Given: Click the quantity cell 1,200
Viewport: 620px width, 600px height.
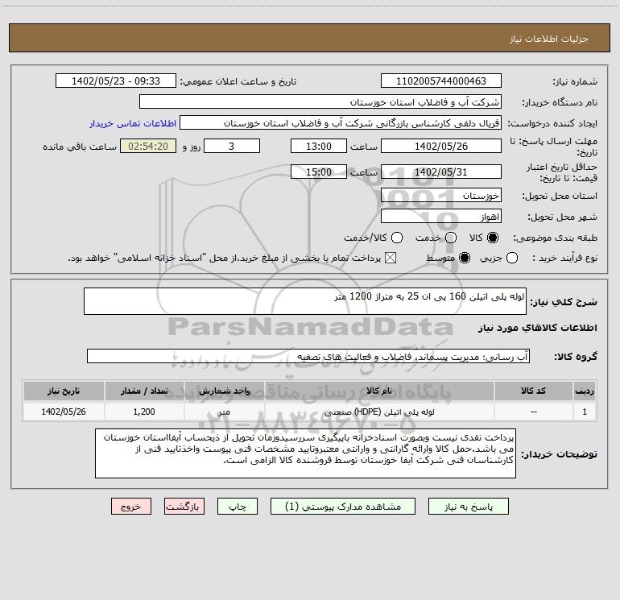Looking at the screenshot, I should 144,412.
